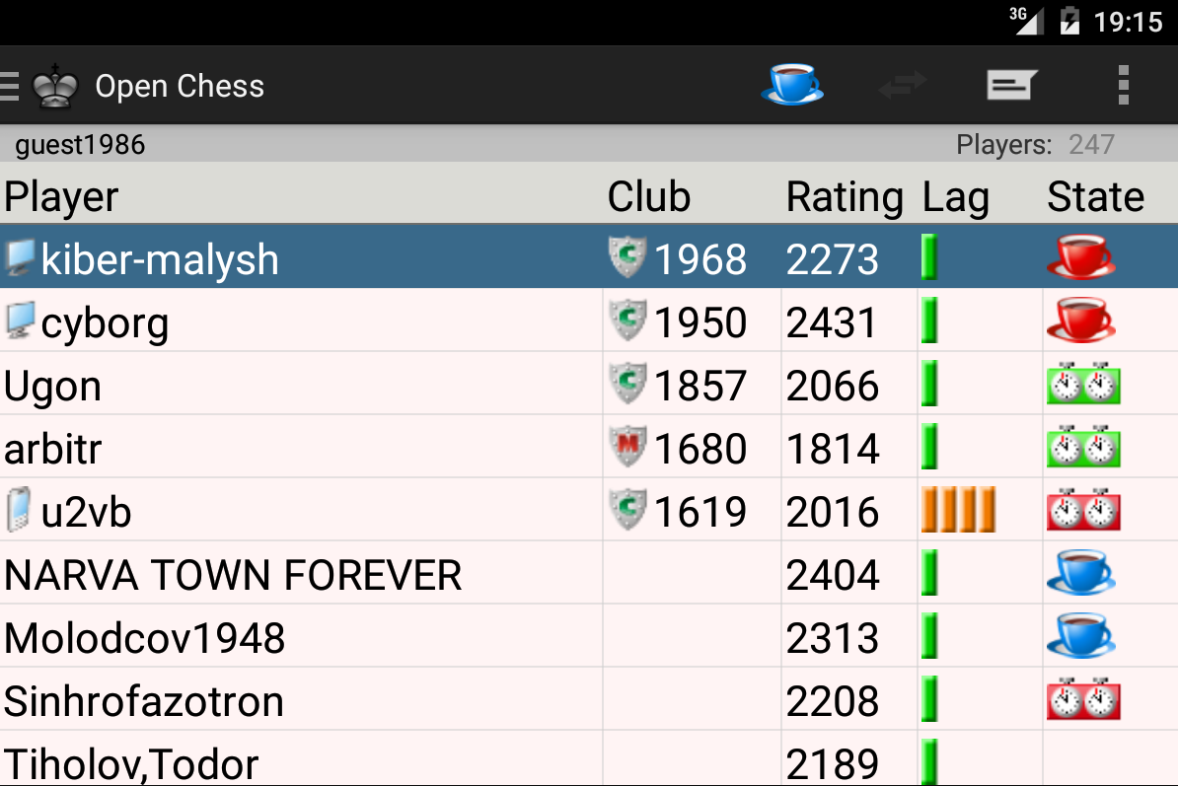Tap cyborg's red cup state icon
1178x786 pixels.
point(1080,320)
